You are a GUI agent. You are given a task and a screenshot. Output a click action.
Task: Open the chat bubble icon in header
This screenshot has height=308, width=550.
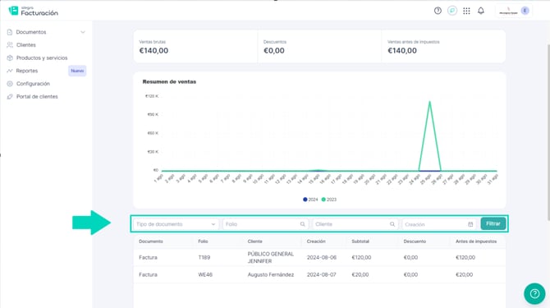(452, 11)
